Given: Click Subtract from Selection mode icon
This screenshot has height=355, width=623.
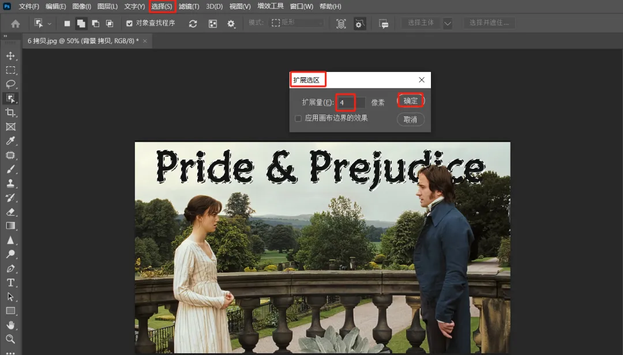Looking at the screenshot, I should point(95,24).
